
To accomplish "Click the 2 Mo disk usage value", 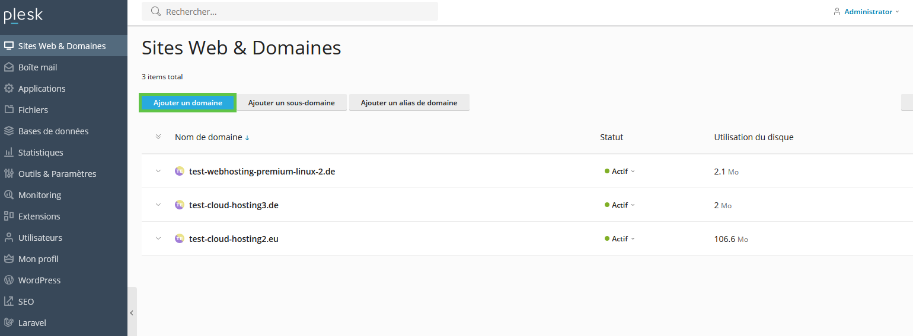I will click(x=723, y=205).
